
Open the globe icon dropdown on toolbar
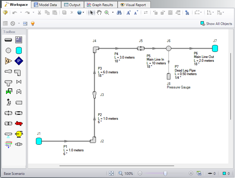pyautogui.click(x=84, y=13)
